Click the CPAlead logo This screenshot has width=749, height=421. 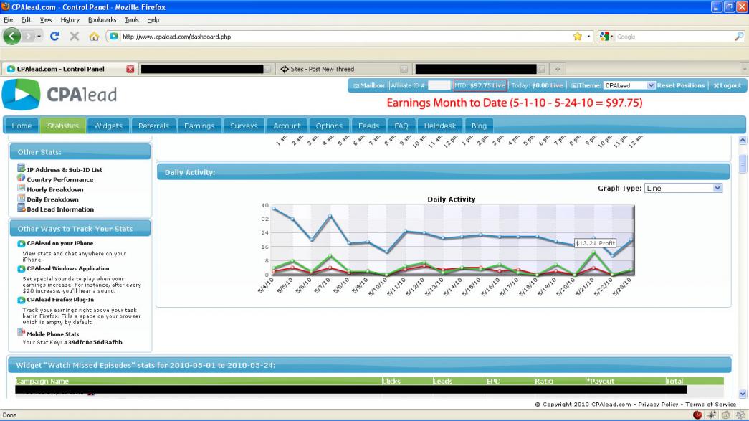pos(60,95)
